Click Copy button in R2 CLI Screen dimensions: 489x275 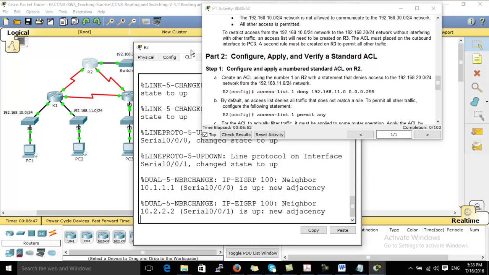(x=314, y=230)
